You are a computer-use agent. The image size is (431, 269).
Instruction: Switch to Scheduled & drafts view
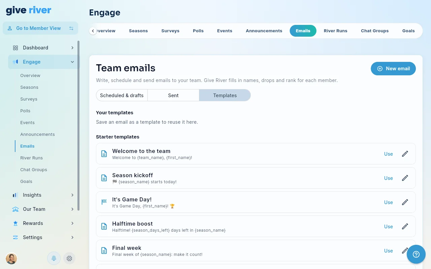(122, 95)
